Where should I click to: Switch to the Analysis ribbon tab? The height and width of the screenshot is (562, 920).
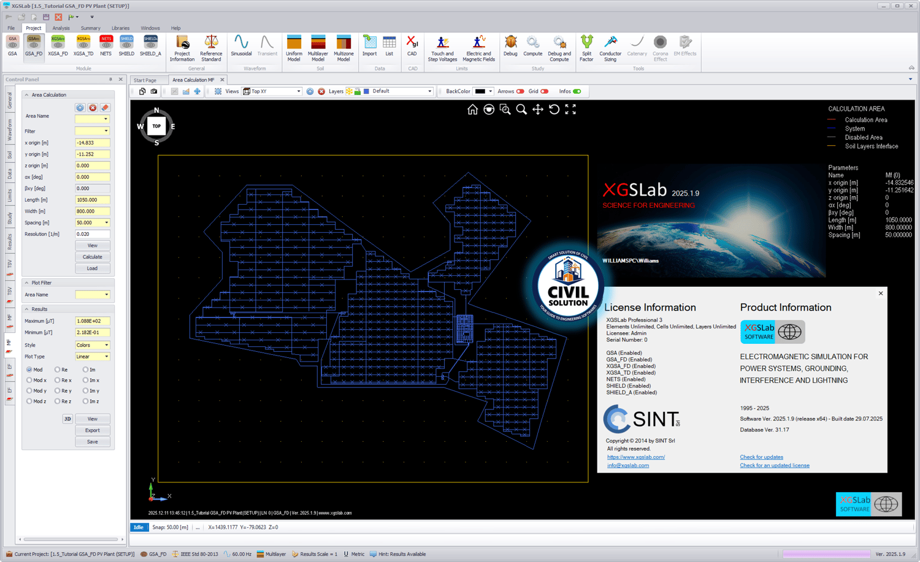tap(61, 28)
